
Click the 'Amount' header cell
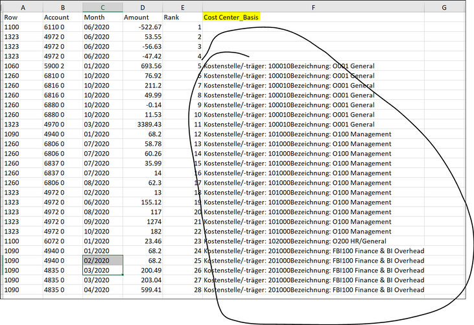[143, 18]
